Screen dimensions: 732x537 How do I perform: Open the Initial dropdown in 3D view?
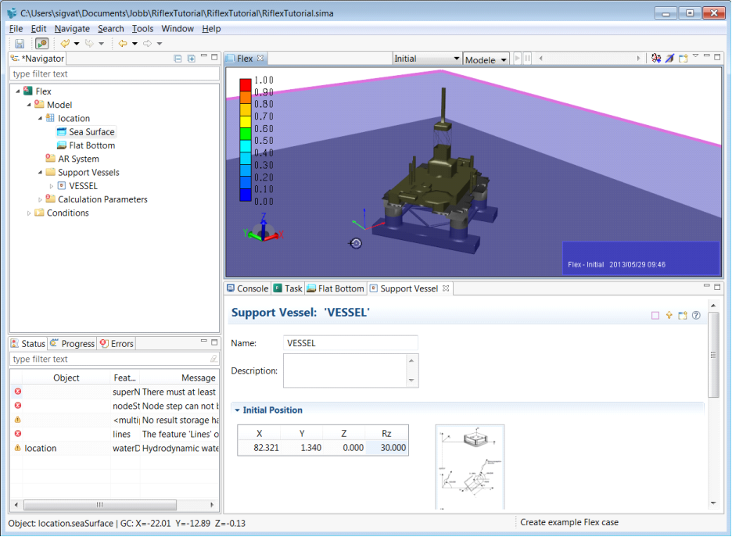(426, 59)
